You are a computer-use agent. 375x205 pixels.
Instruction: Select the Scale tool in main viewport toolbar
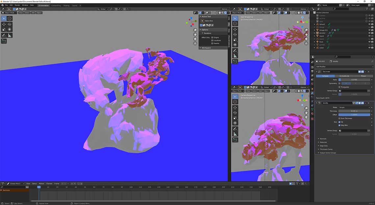pyautogui.click(x=4, y=29)
